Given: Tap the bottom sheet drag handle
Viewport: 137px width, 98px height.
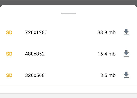Looking at the screenshot, I should [x=68, y=13].
